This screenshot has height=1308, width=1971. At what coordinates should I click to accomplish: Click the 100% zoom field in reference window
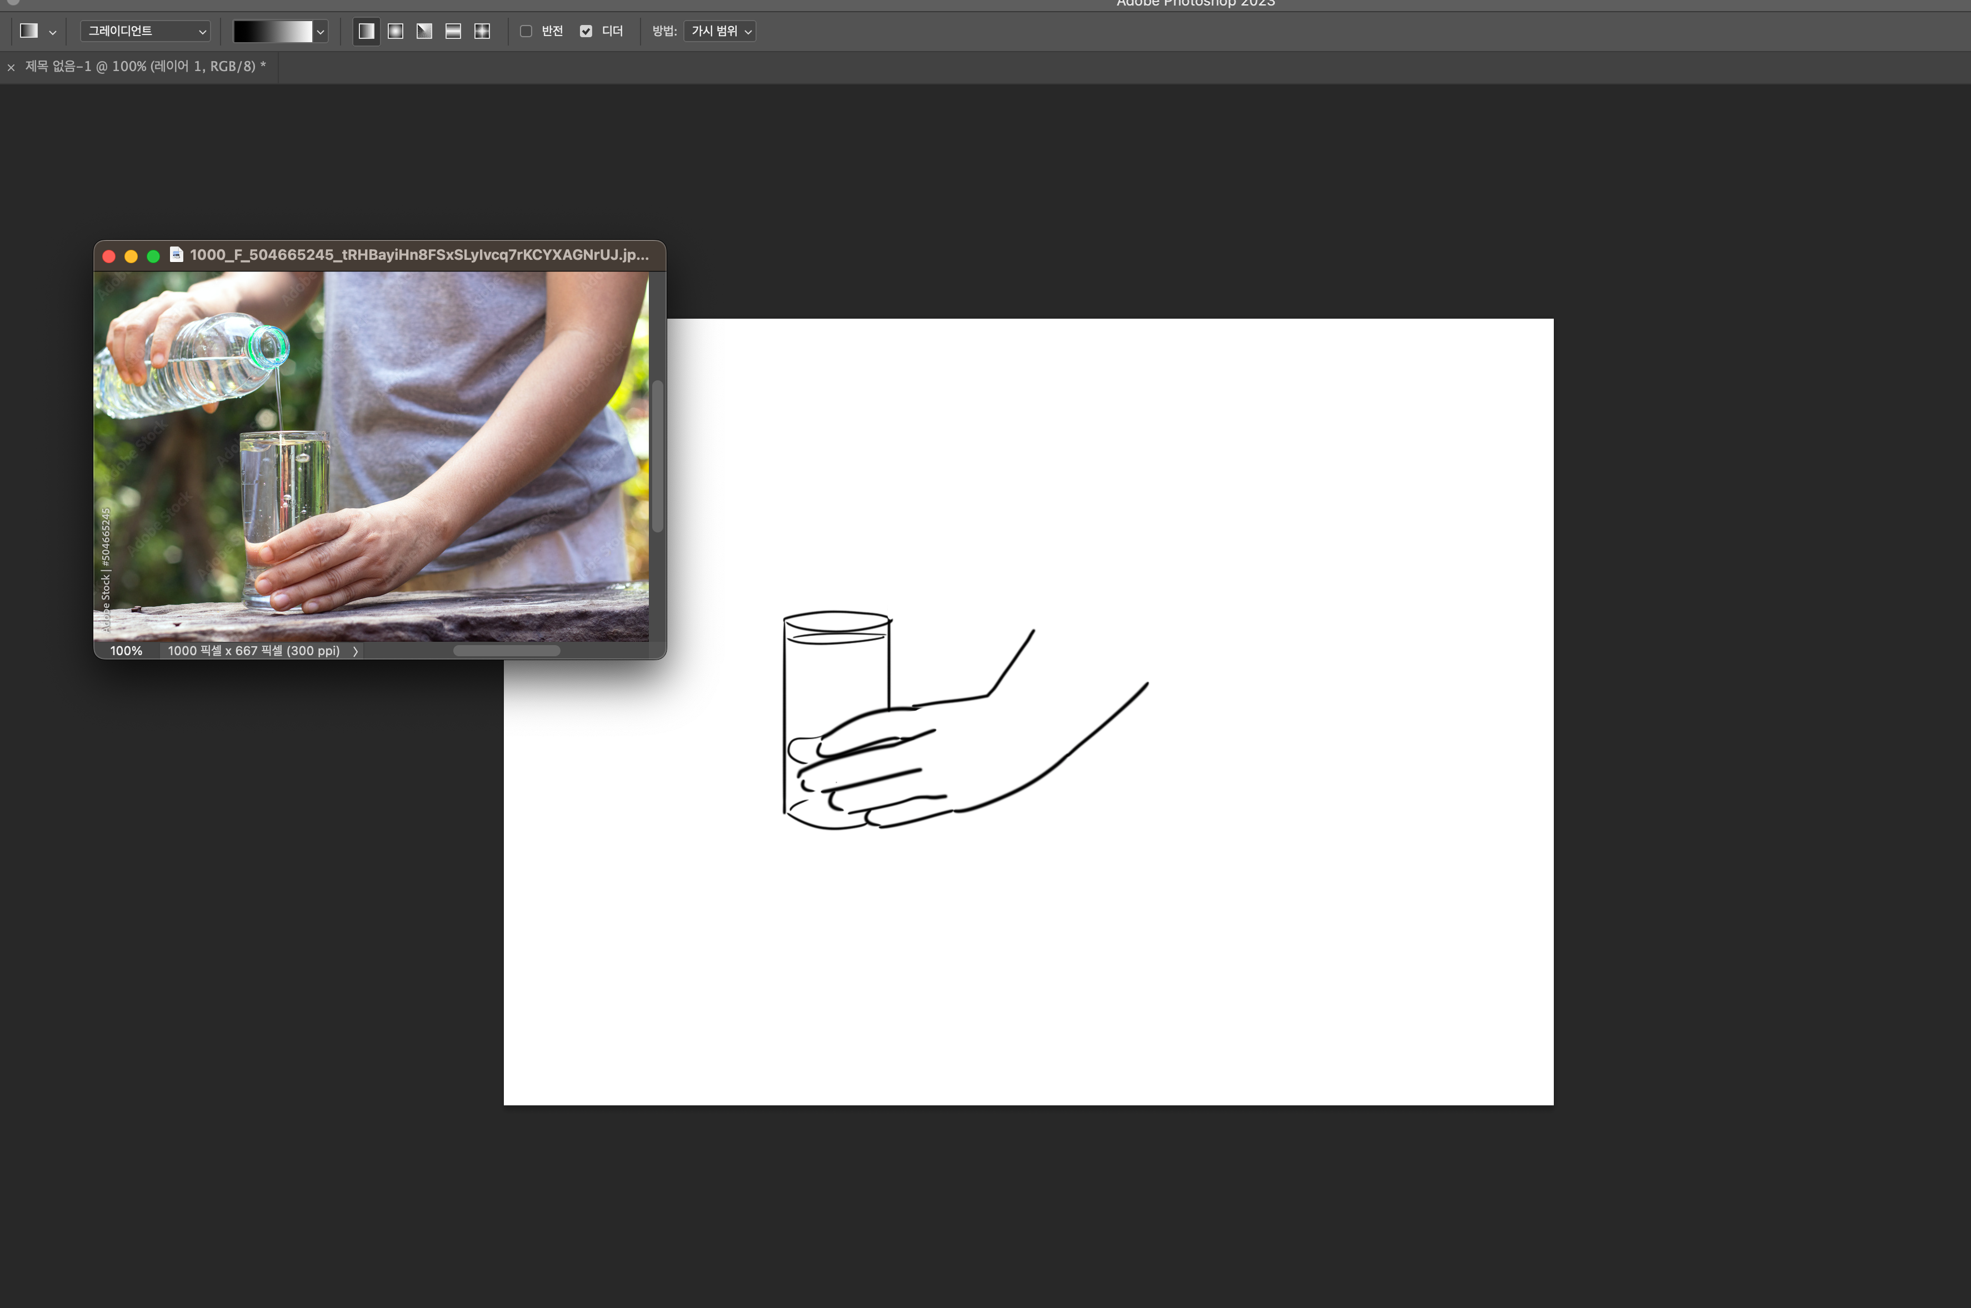(x=127, y=651)
